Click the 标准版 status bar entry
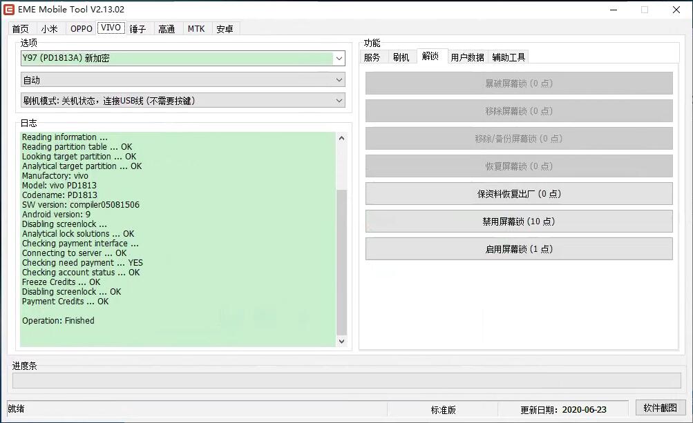The width and height of the screenshot is (693, 423). coord(444,410)
